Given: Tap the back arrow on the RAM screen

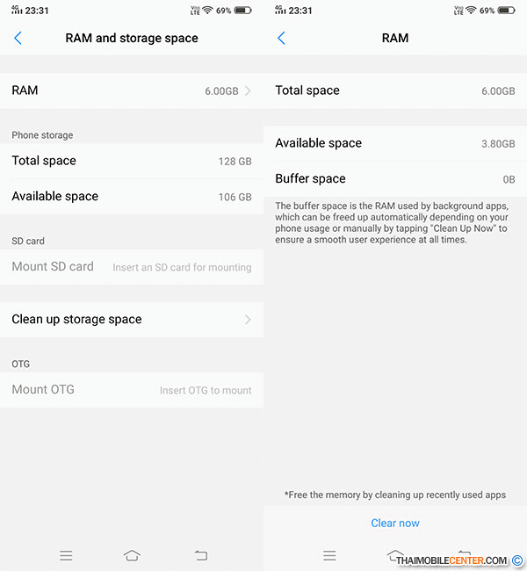Looking at the screenshot, I should (x=281, y=38).
